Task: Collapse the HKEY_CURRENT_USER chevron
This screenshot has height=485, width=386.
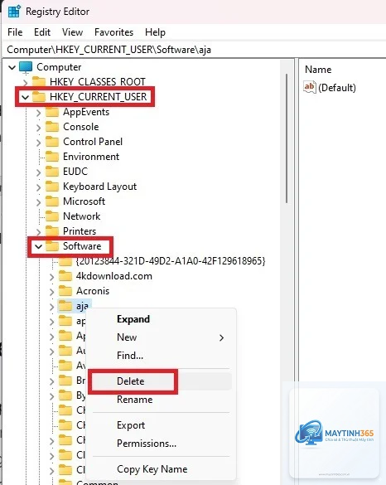Action: point(26,97)
